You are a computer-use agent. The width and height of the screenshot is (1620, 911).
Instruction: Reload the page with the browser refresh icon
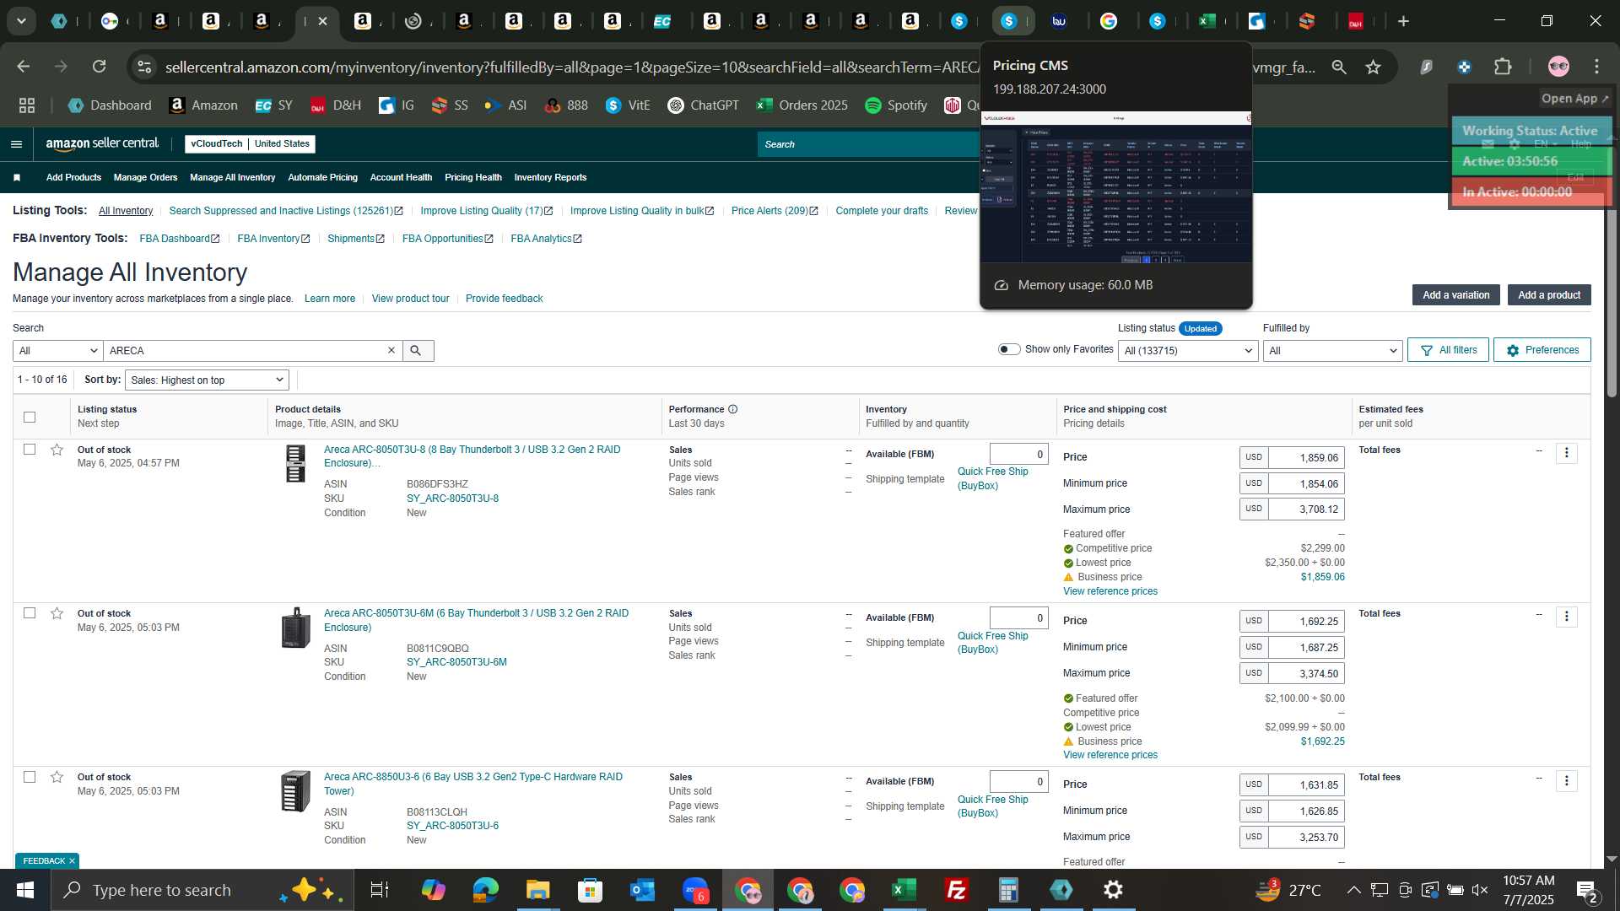pyautogui.click(x=99, y=67)
